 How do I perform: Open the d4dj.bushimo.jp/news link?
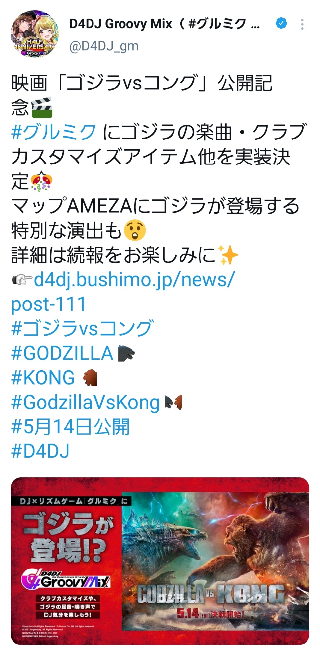134,280
